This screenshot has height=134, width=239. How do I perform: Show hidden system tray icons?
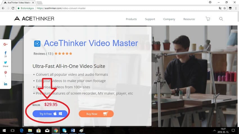click(x=214, y=131)
